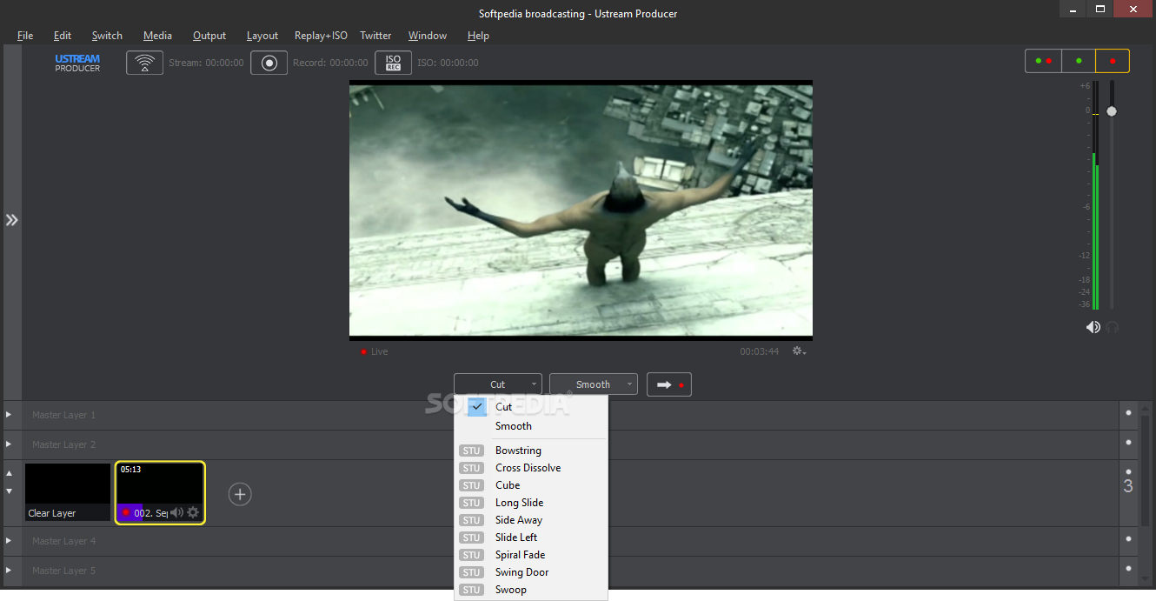Open the Media menu
Screen dimensions: 1156x601
tap(157, 36)
